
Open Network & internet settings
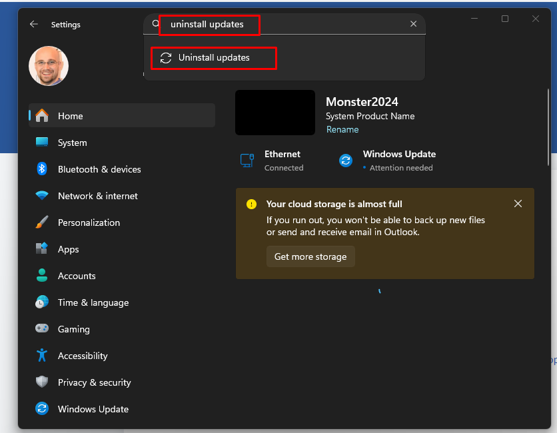(x=122, y=196)
